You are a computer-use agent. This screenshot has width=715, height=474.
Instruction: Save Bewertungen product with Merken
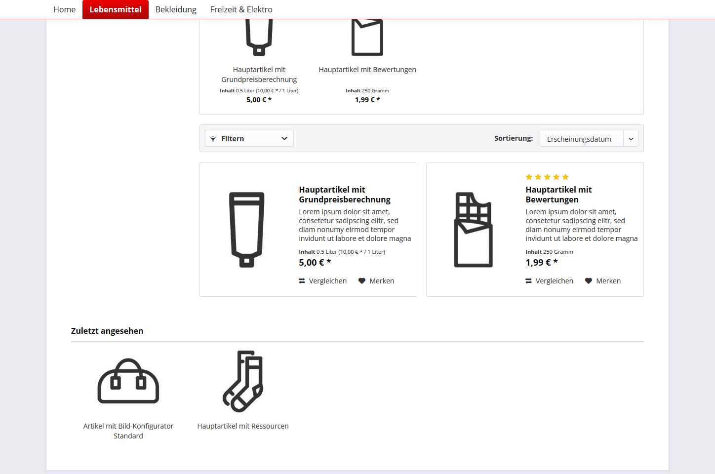[603, 281]
